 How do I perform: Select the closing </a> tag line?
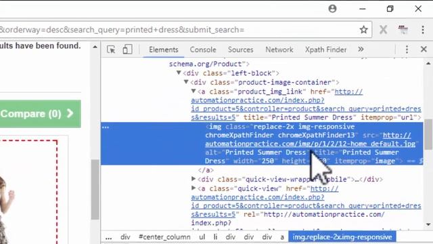coord(206,170)
